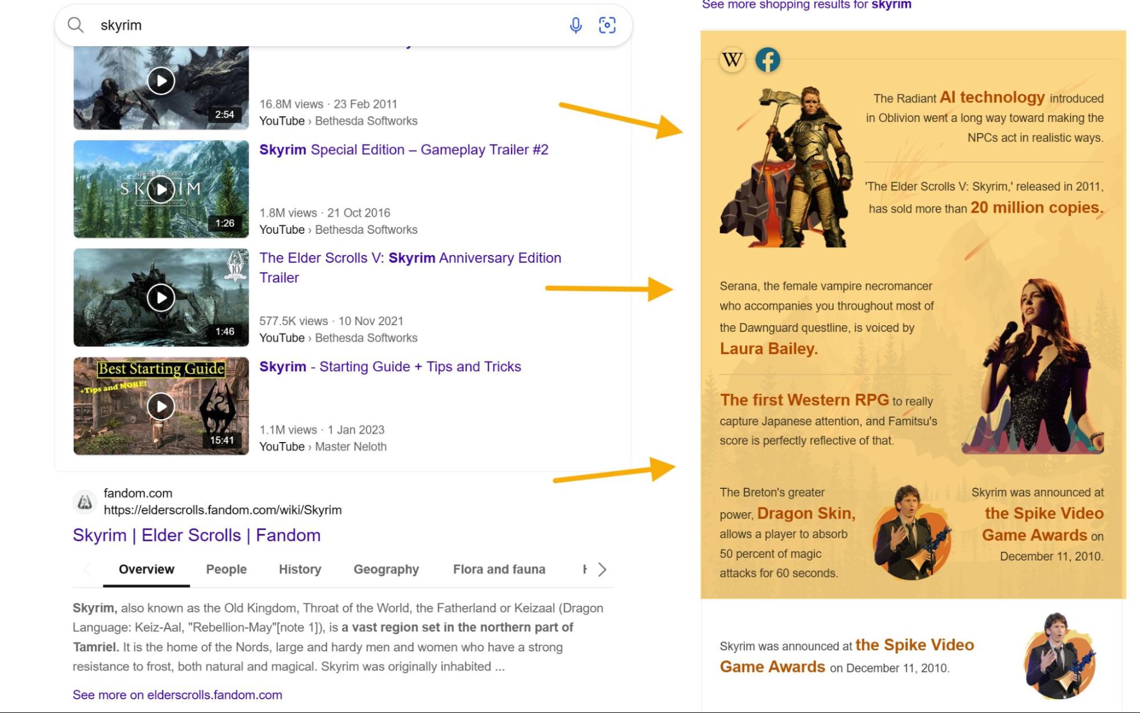Click the Wikipedia icon on the info panel

[732, 58]
